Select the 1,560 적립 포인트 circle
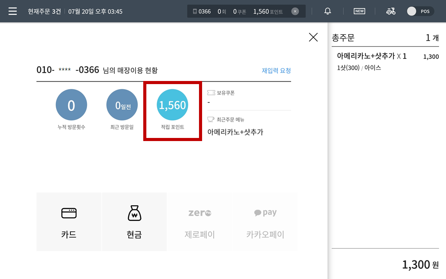 172,105
